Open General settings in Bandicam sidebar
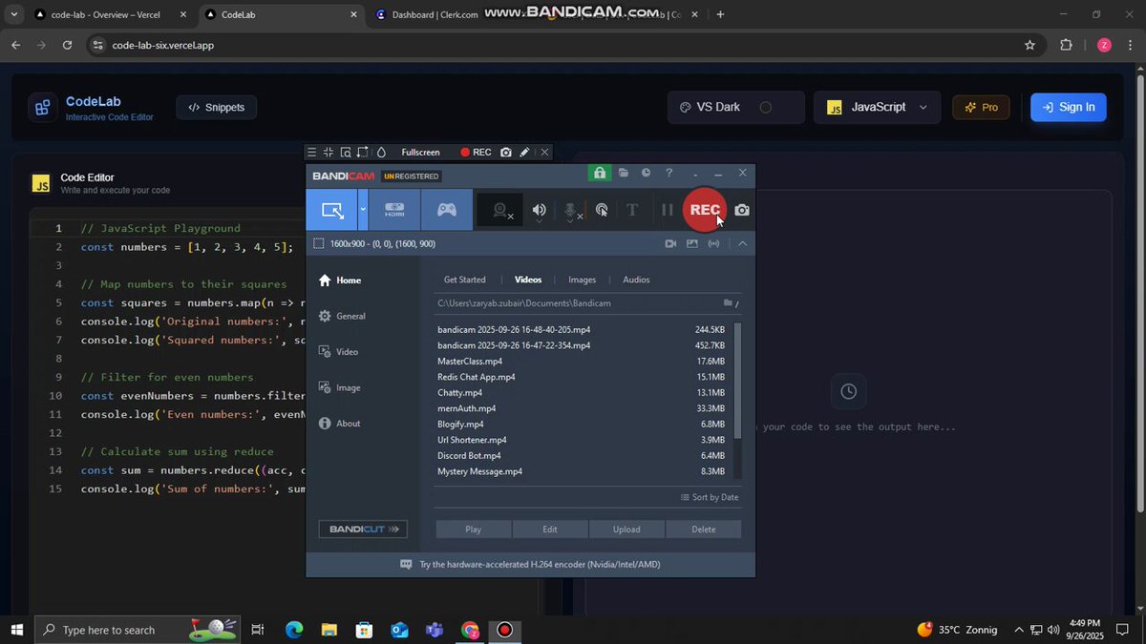The height and width of the screenshot is (644, 1146). [x=342, y=316]
